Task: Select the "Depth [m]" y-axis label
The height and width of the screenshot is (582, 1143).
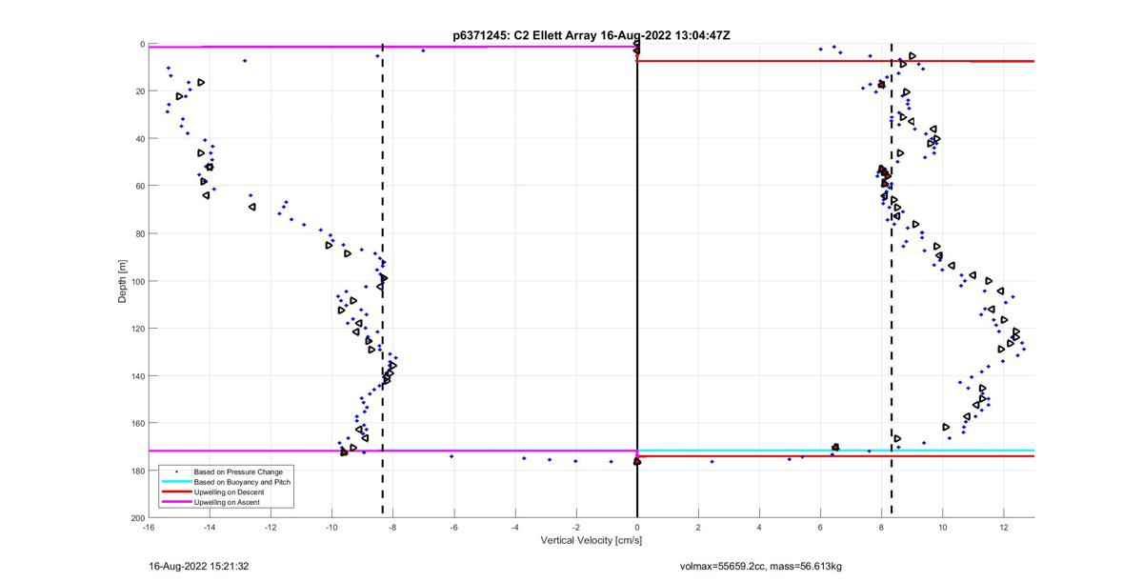Action: (123, 281)
